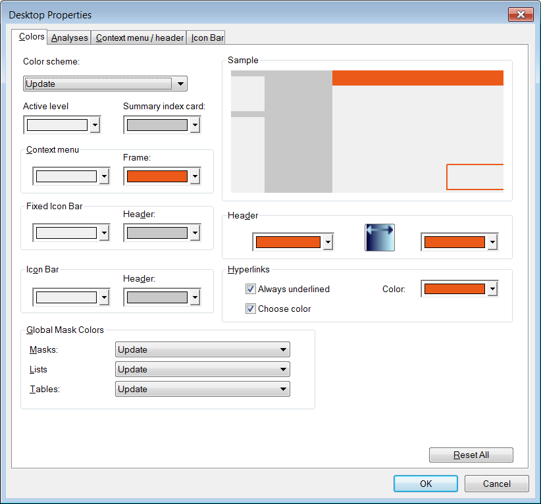Click the left Header color swatch
Viewport: 541px width, 504px height.
click(288, 242)
